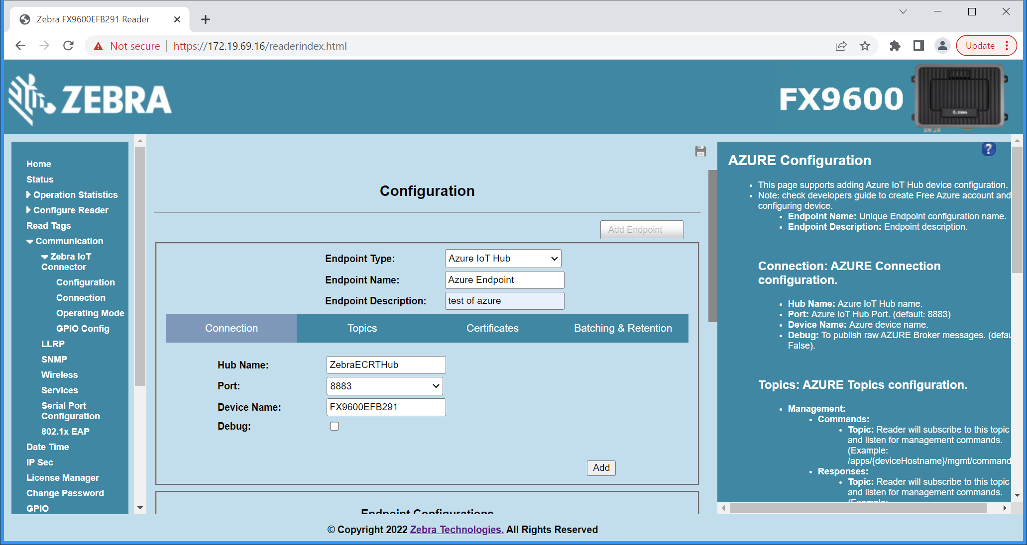The width and height of the screenshot is (1027, 545).
Task: Click the browser forward arrow
Action: click(44, 46)
